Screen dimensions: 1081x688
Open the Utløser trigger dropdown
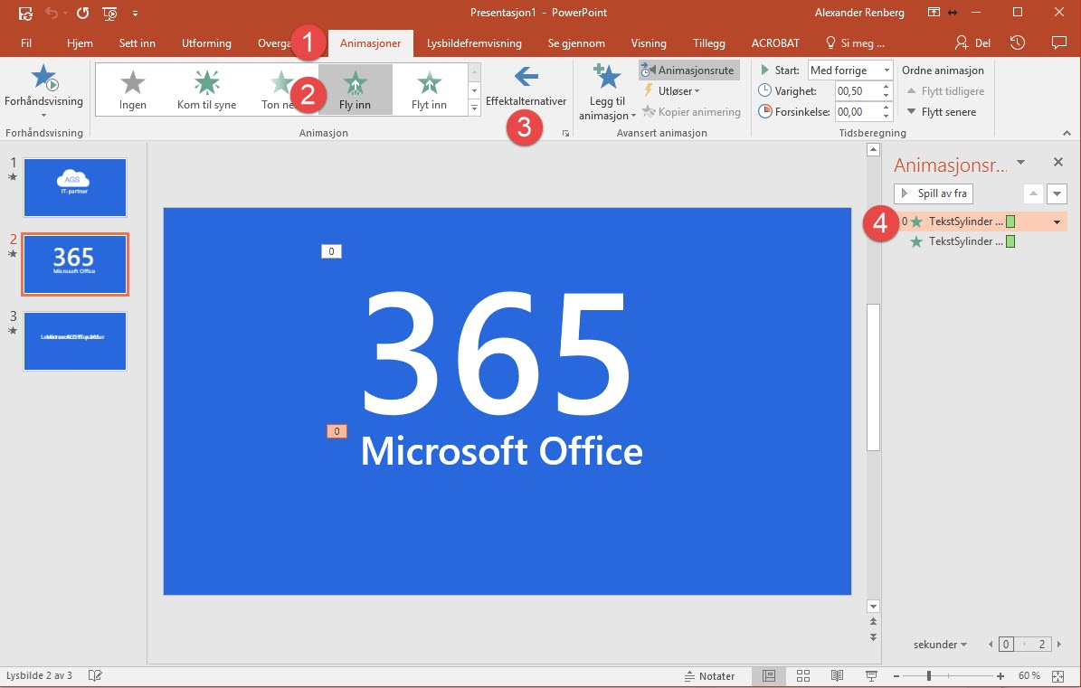(x=671, y=91)
